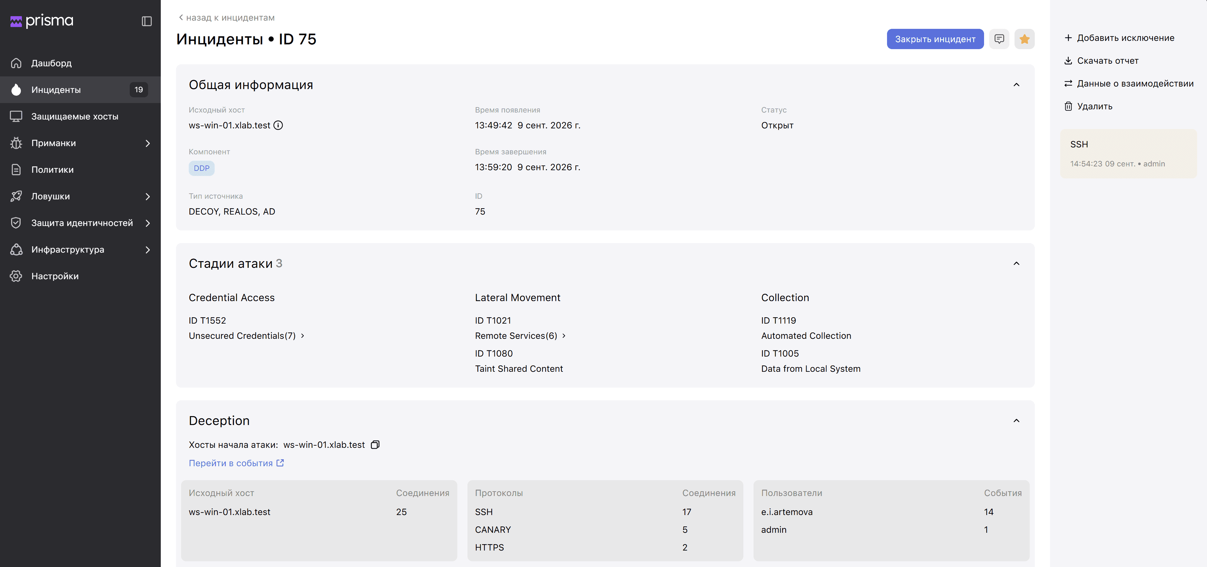The image size is (1207, 567).
Task: Open the Перейти в события link
Action: pyautogui.click(x=236, y=463)
